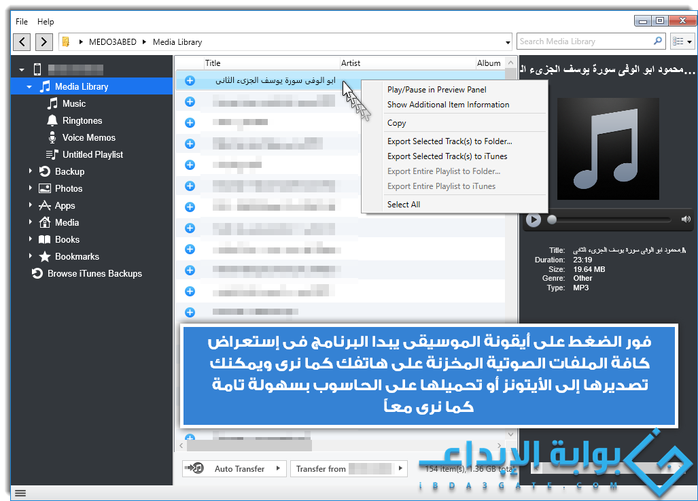Expand the Photos tree node

31,188
